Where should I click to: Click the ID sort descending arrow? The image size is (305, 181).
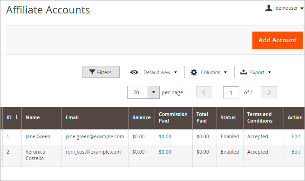(17, 117)
